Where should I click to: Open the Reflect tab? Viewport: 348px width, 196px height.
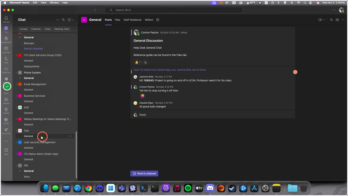(x=149, y=20)
